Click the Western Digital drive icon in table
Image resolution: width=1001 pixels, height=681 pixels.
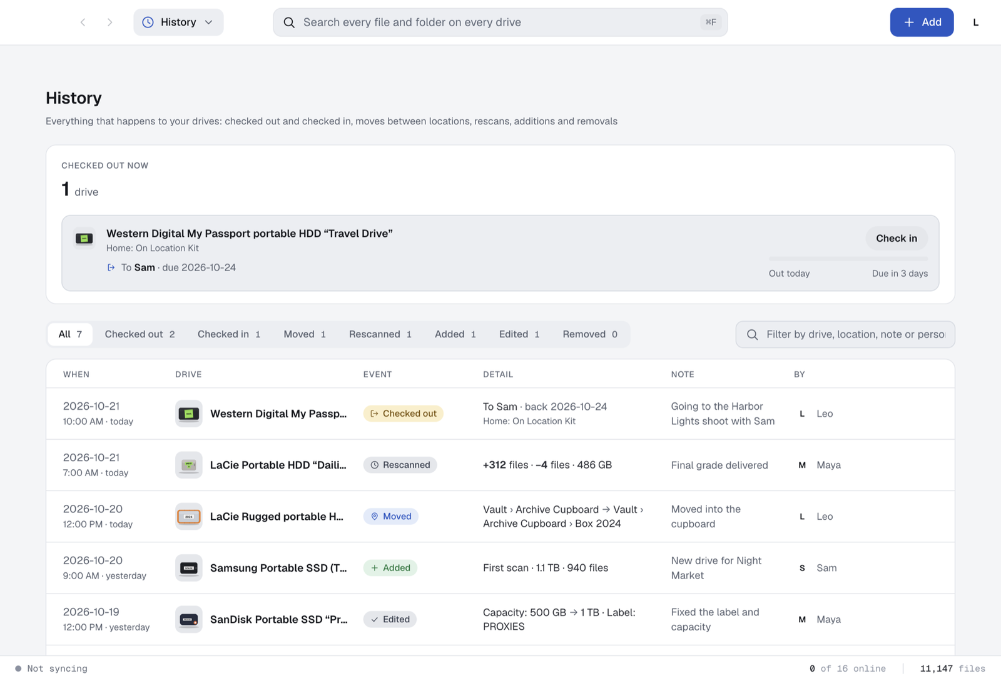(188, 414)
